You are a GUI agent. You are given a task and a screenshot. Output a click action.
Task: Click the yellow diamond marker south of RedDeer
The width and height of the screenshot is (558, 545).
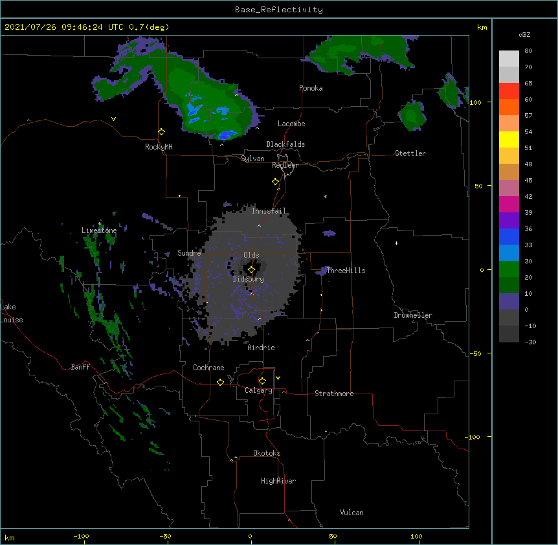[x=276, y=182]
